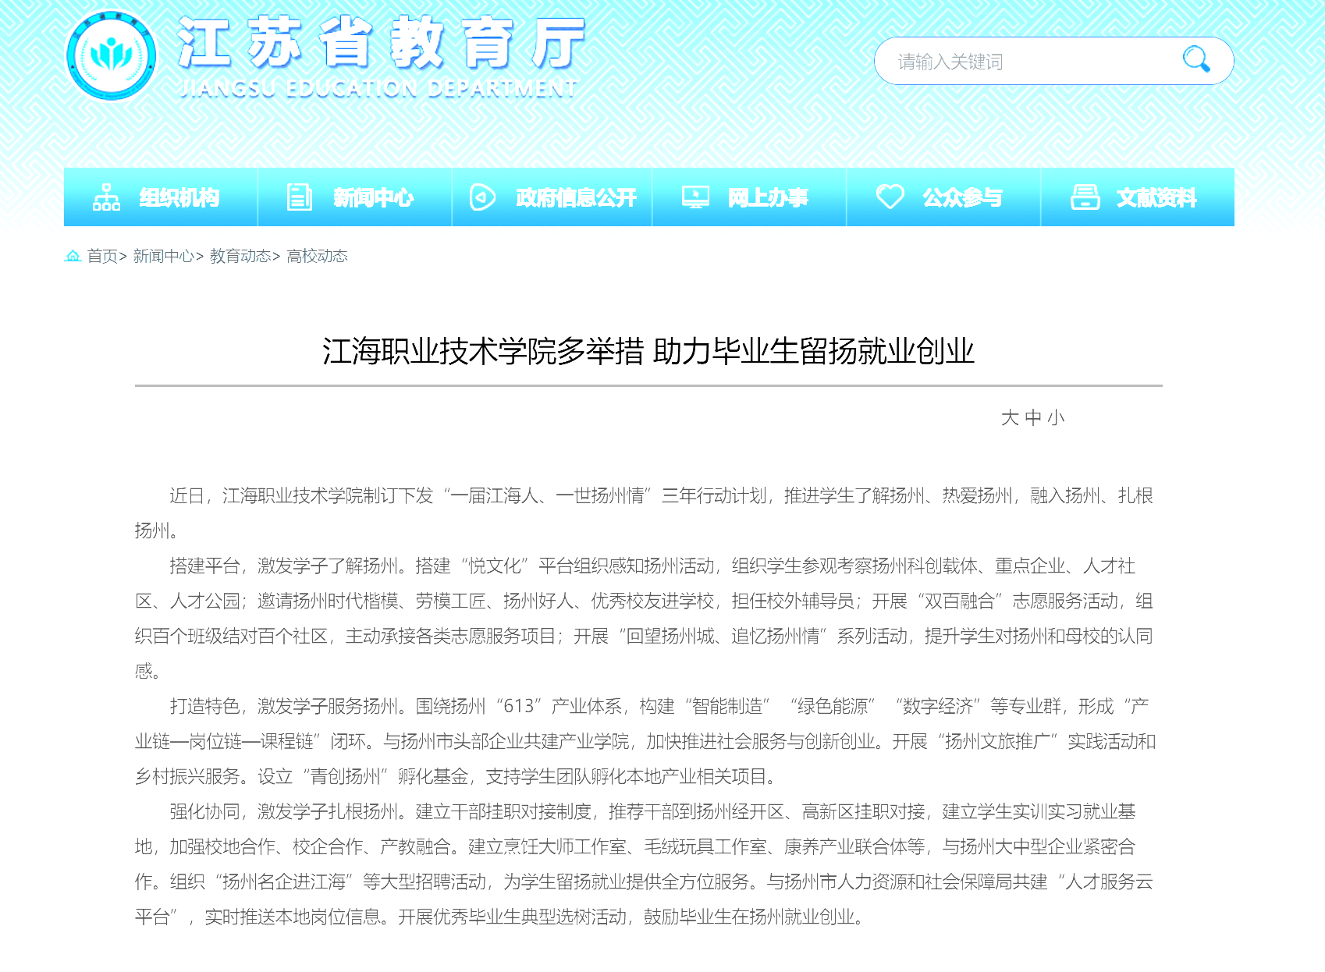
Task: Click the home icon in breadcrumb
Action: click(73, 256)
